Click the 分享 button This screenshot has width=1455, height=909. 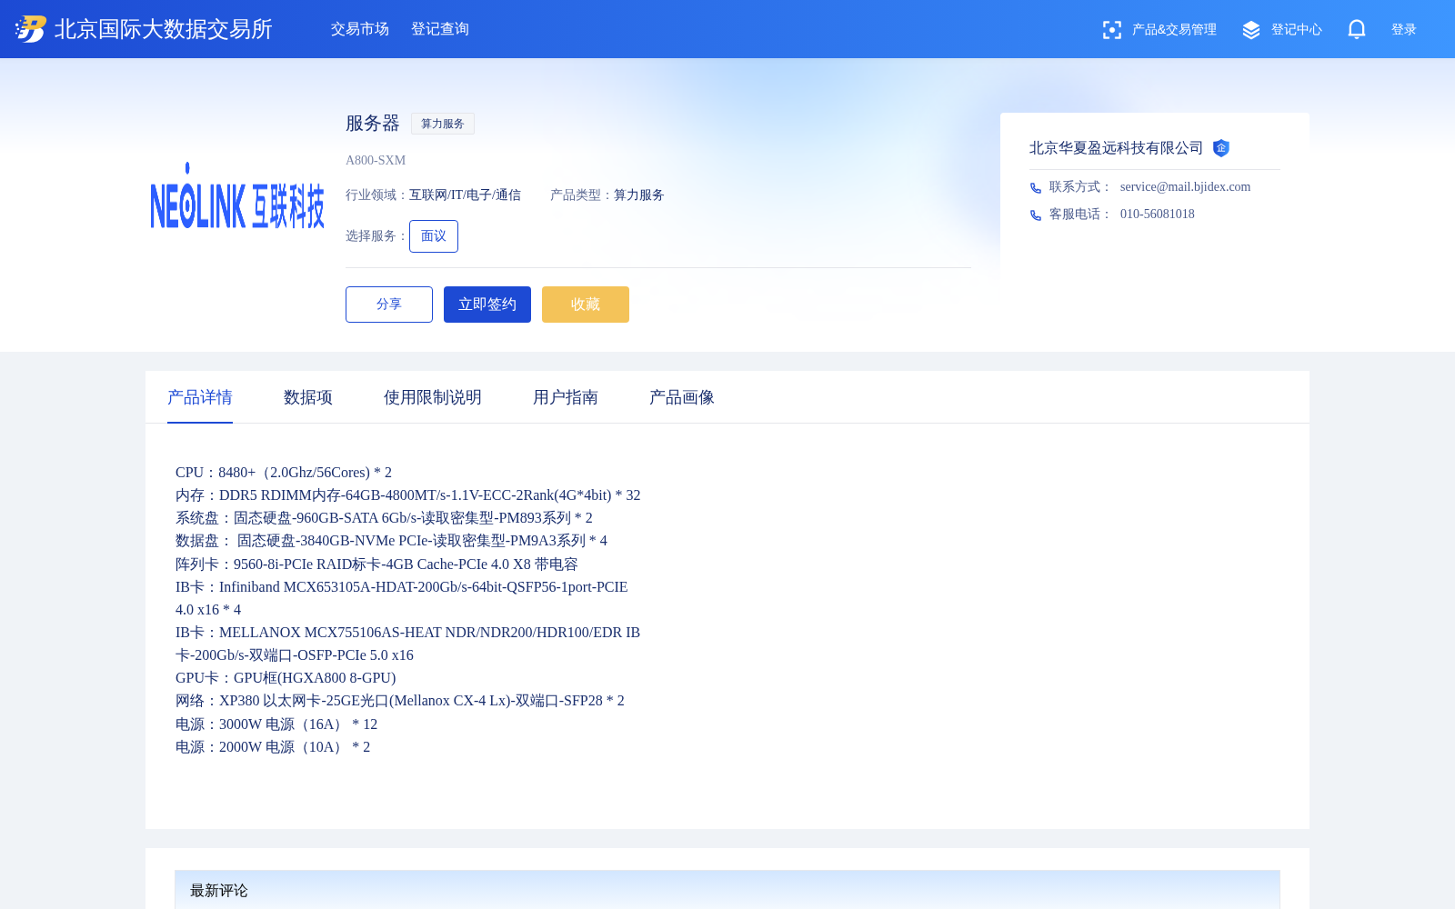[x=389, y=305]
